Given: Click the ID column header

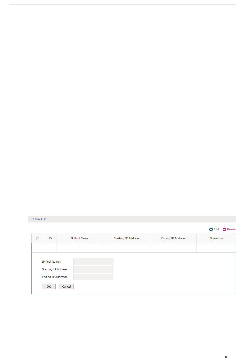Looking at the screenshot, I should point(50,239).
